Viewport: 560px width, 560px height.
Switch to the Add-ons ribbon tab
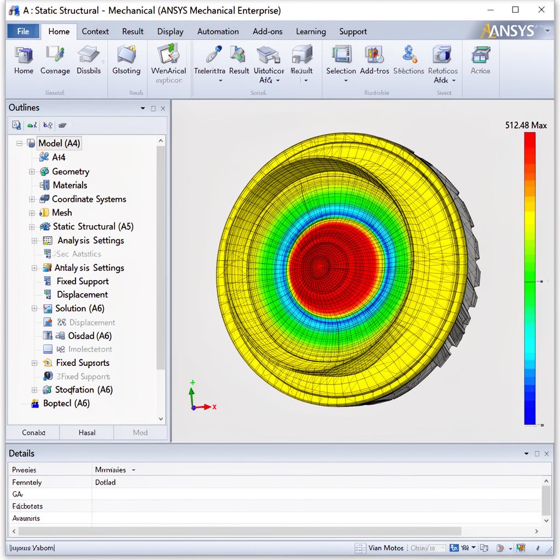click(267, 31)
